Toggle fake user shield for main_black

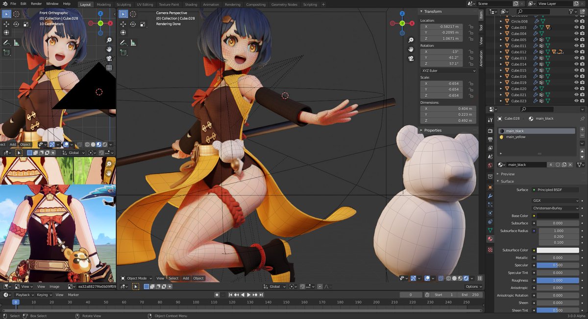tap(558, 165)
